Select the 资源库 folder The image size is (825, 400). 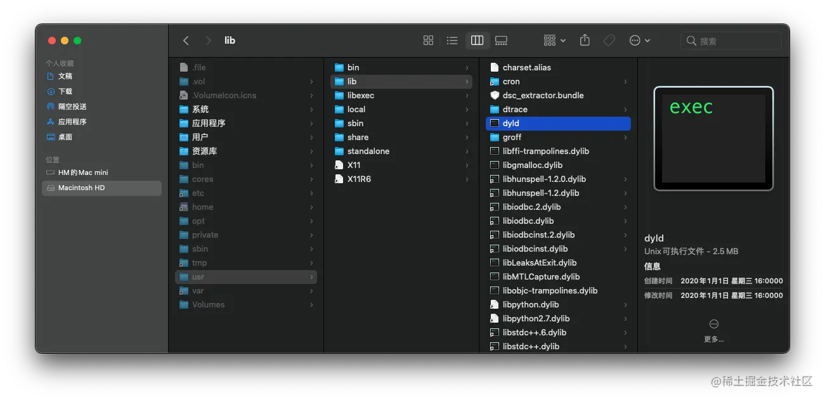click(246, 151)
